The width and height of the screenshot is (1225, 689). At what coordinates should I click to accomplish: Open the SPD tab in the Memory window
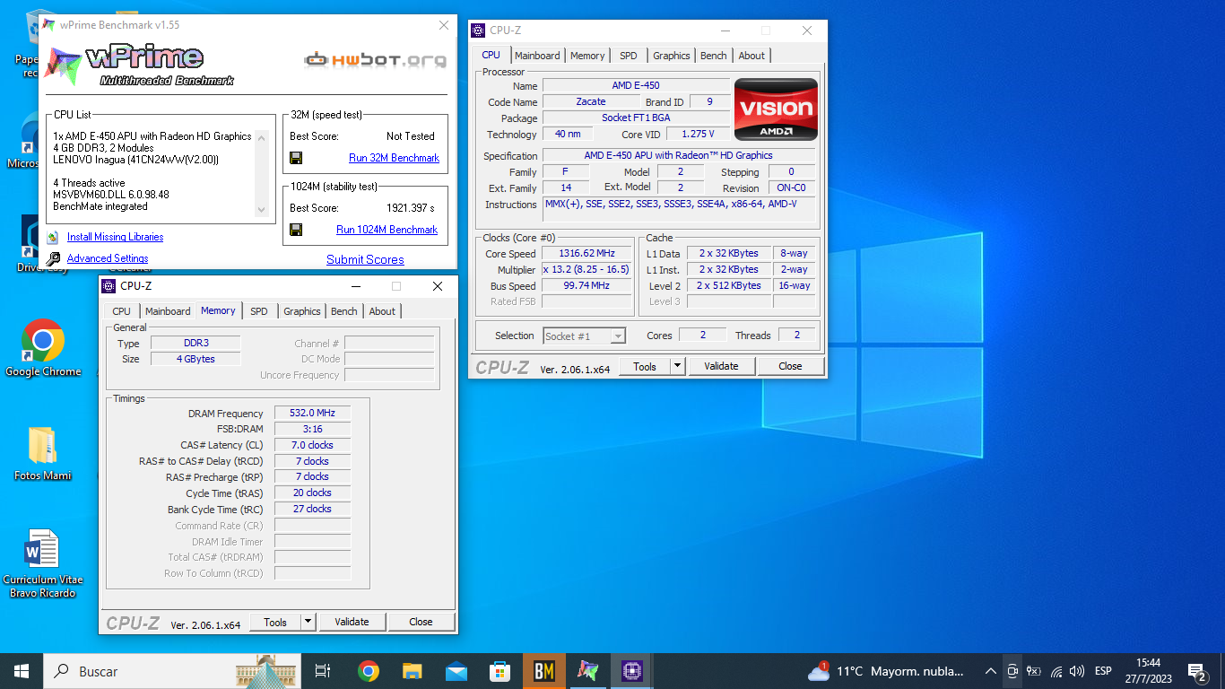coord(259,311)
